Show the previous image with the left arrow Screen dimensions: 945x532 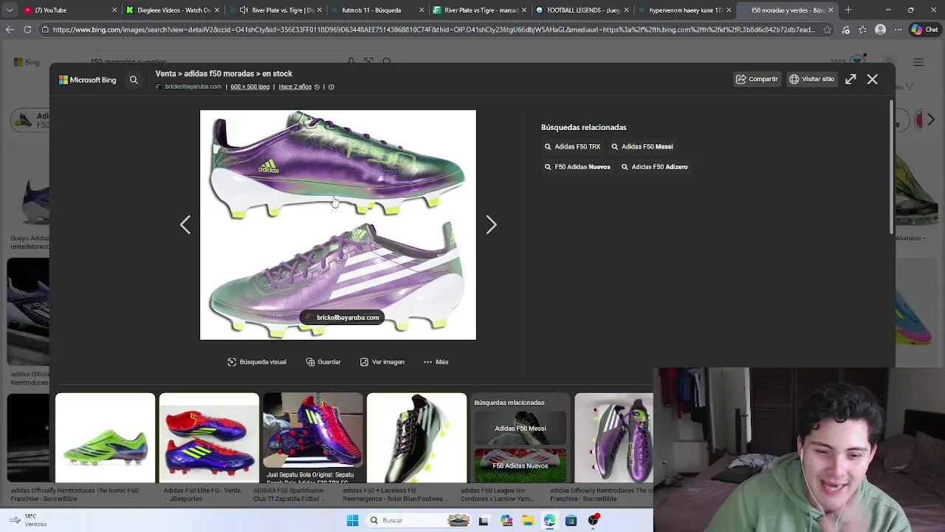185,225
